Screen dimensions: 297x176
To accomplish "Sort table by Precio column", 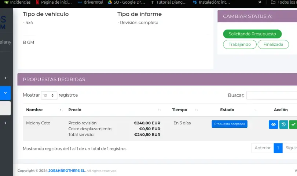I will coord(115,110).
